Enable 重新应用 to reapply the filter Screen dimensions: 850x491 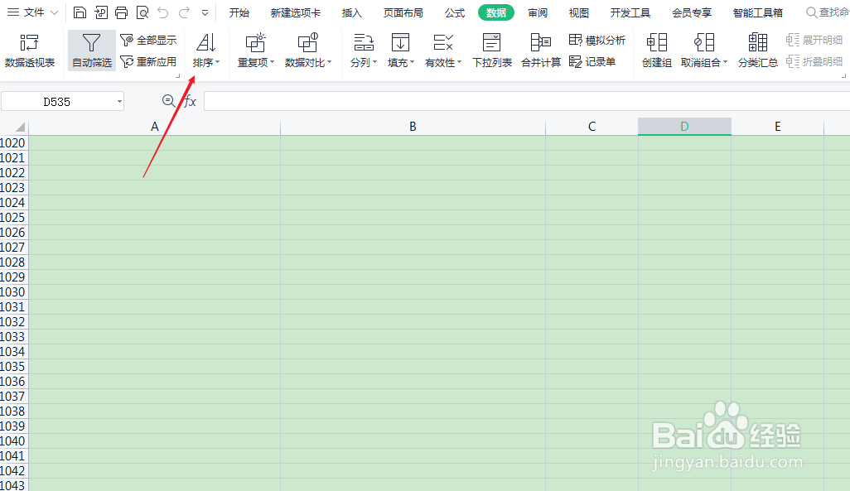click(x=147, y=60)
